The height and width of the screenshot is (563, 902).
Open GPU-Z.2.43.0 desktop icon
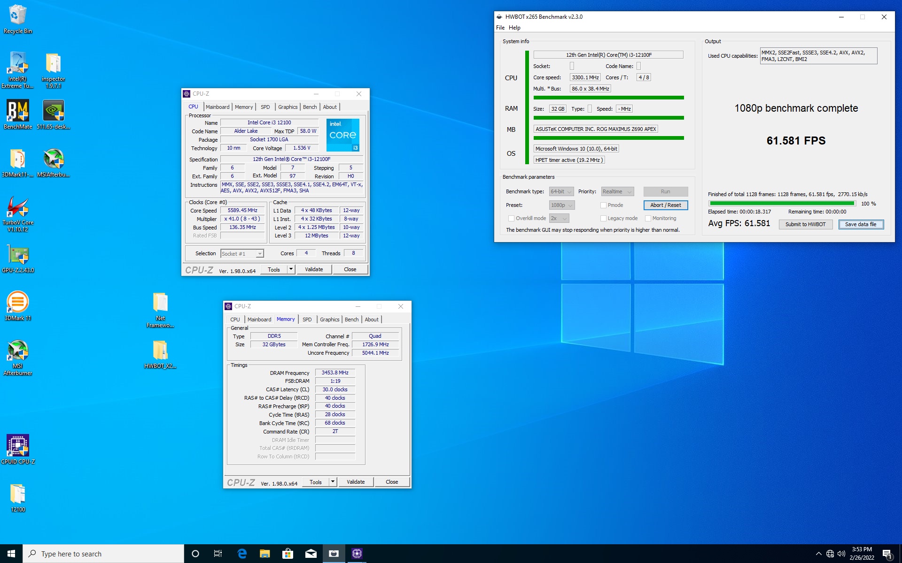click(x=18, y=259)
